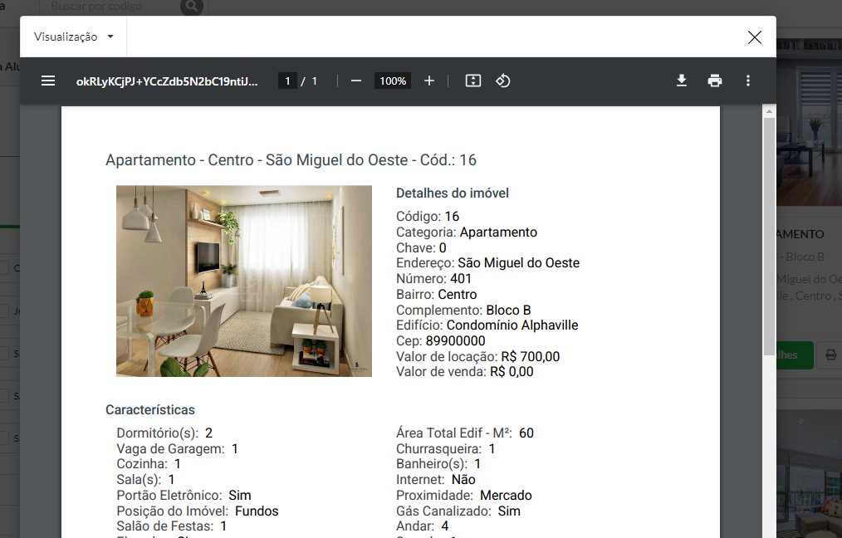Click the fit to page icon
Screen dimensions: 842x538
(x=473, y=81)
